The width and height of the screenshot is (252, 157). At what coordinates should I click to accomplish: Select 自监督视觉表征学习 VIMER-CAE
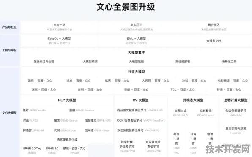tap(153, 146)
